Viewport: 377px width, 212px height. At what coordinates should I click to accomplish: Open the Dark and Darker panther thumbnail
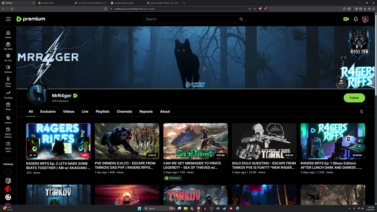point(127,141)
